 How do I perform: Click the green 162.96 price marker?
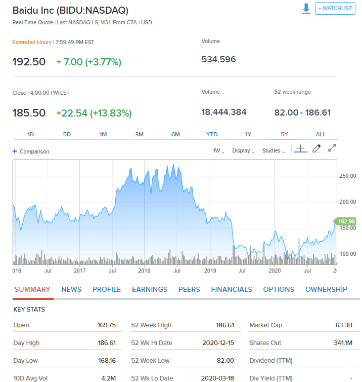(345, 221)
